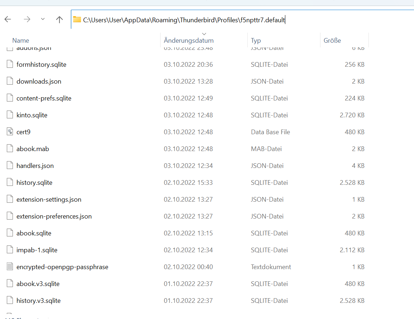Click the file name extension-settings.json
Screen dimensions: 414x319
click(x=49, y=200)
